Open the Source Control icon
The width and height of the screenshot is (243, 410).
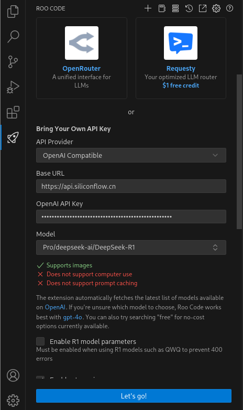13,62
